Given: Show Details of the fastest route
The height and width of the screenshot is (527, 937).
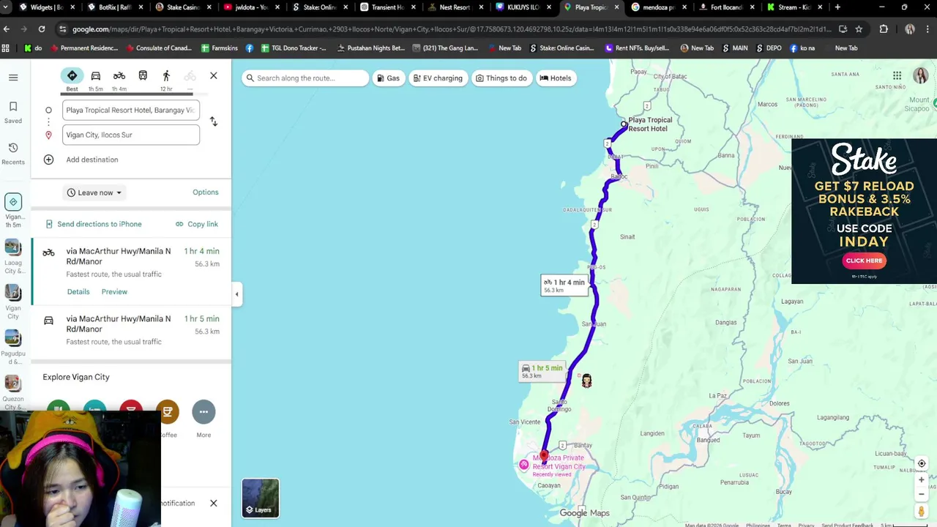Looking at the screenshot, I should pos(78,291).
